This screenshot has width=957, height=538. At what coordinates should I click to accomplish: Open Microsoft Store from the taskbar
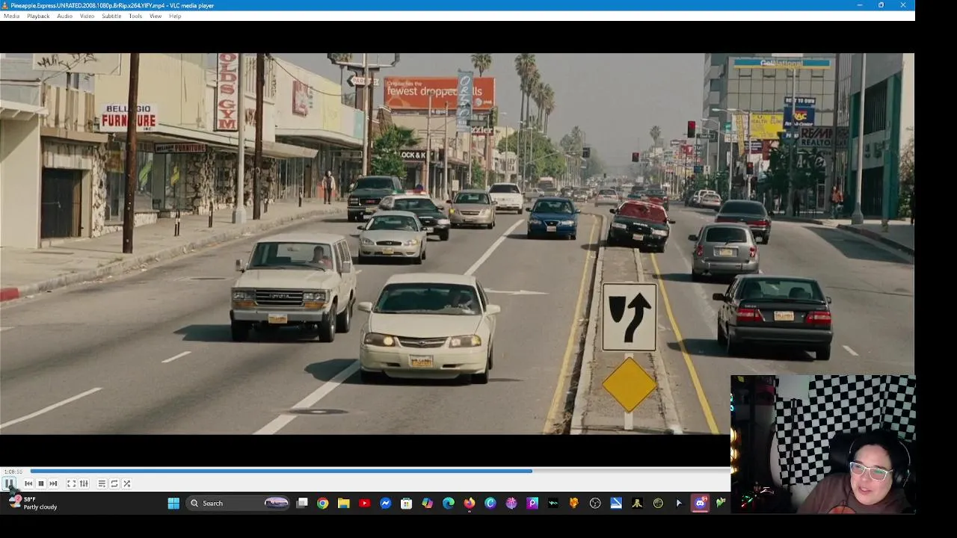click(x=406, y=504)
